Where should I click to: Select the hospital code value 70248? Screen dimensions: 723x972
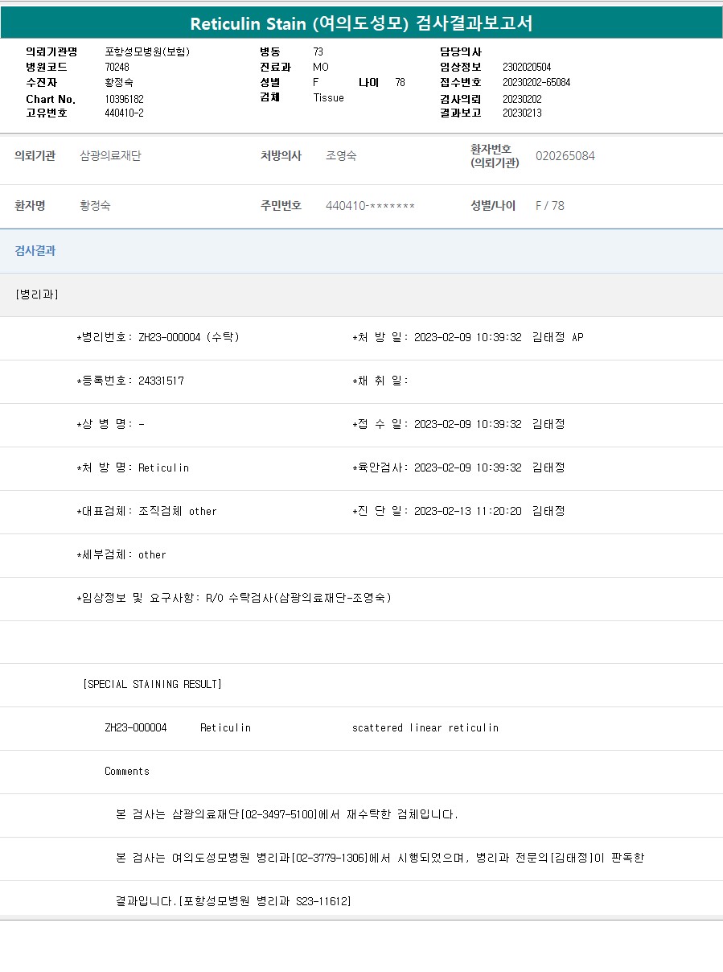[x=117, y=68]
